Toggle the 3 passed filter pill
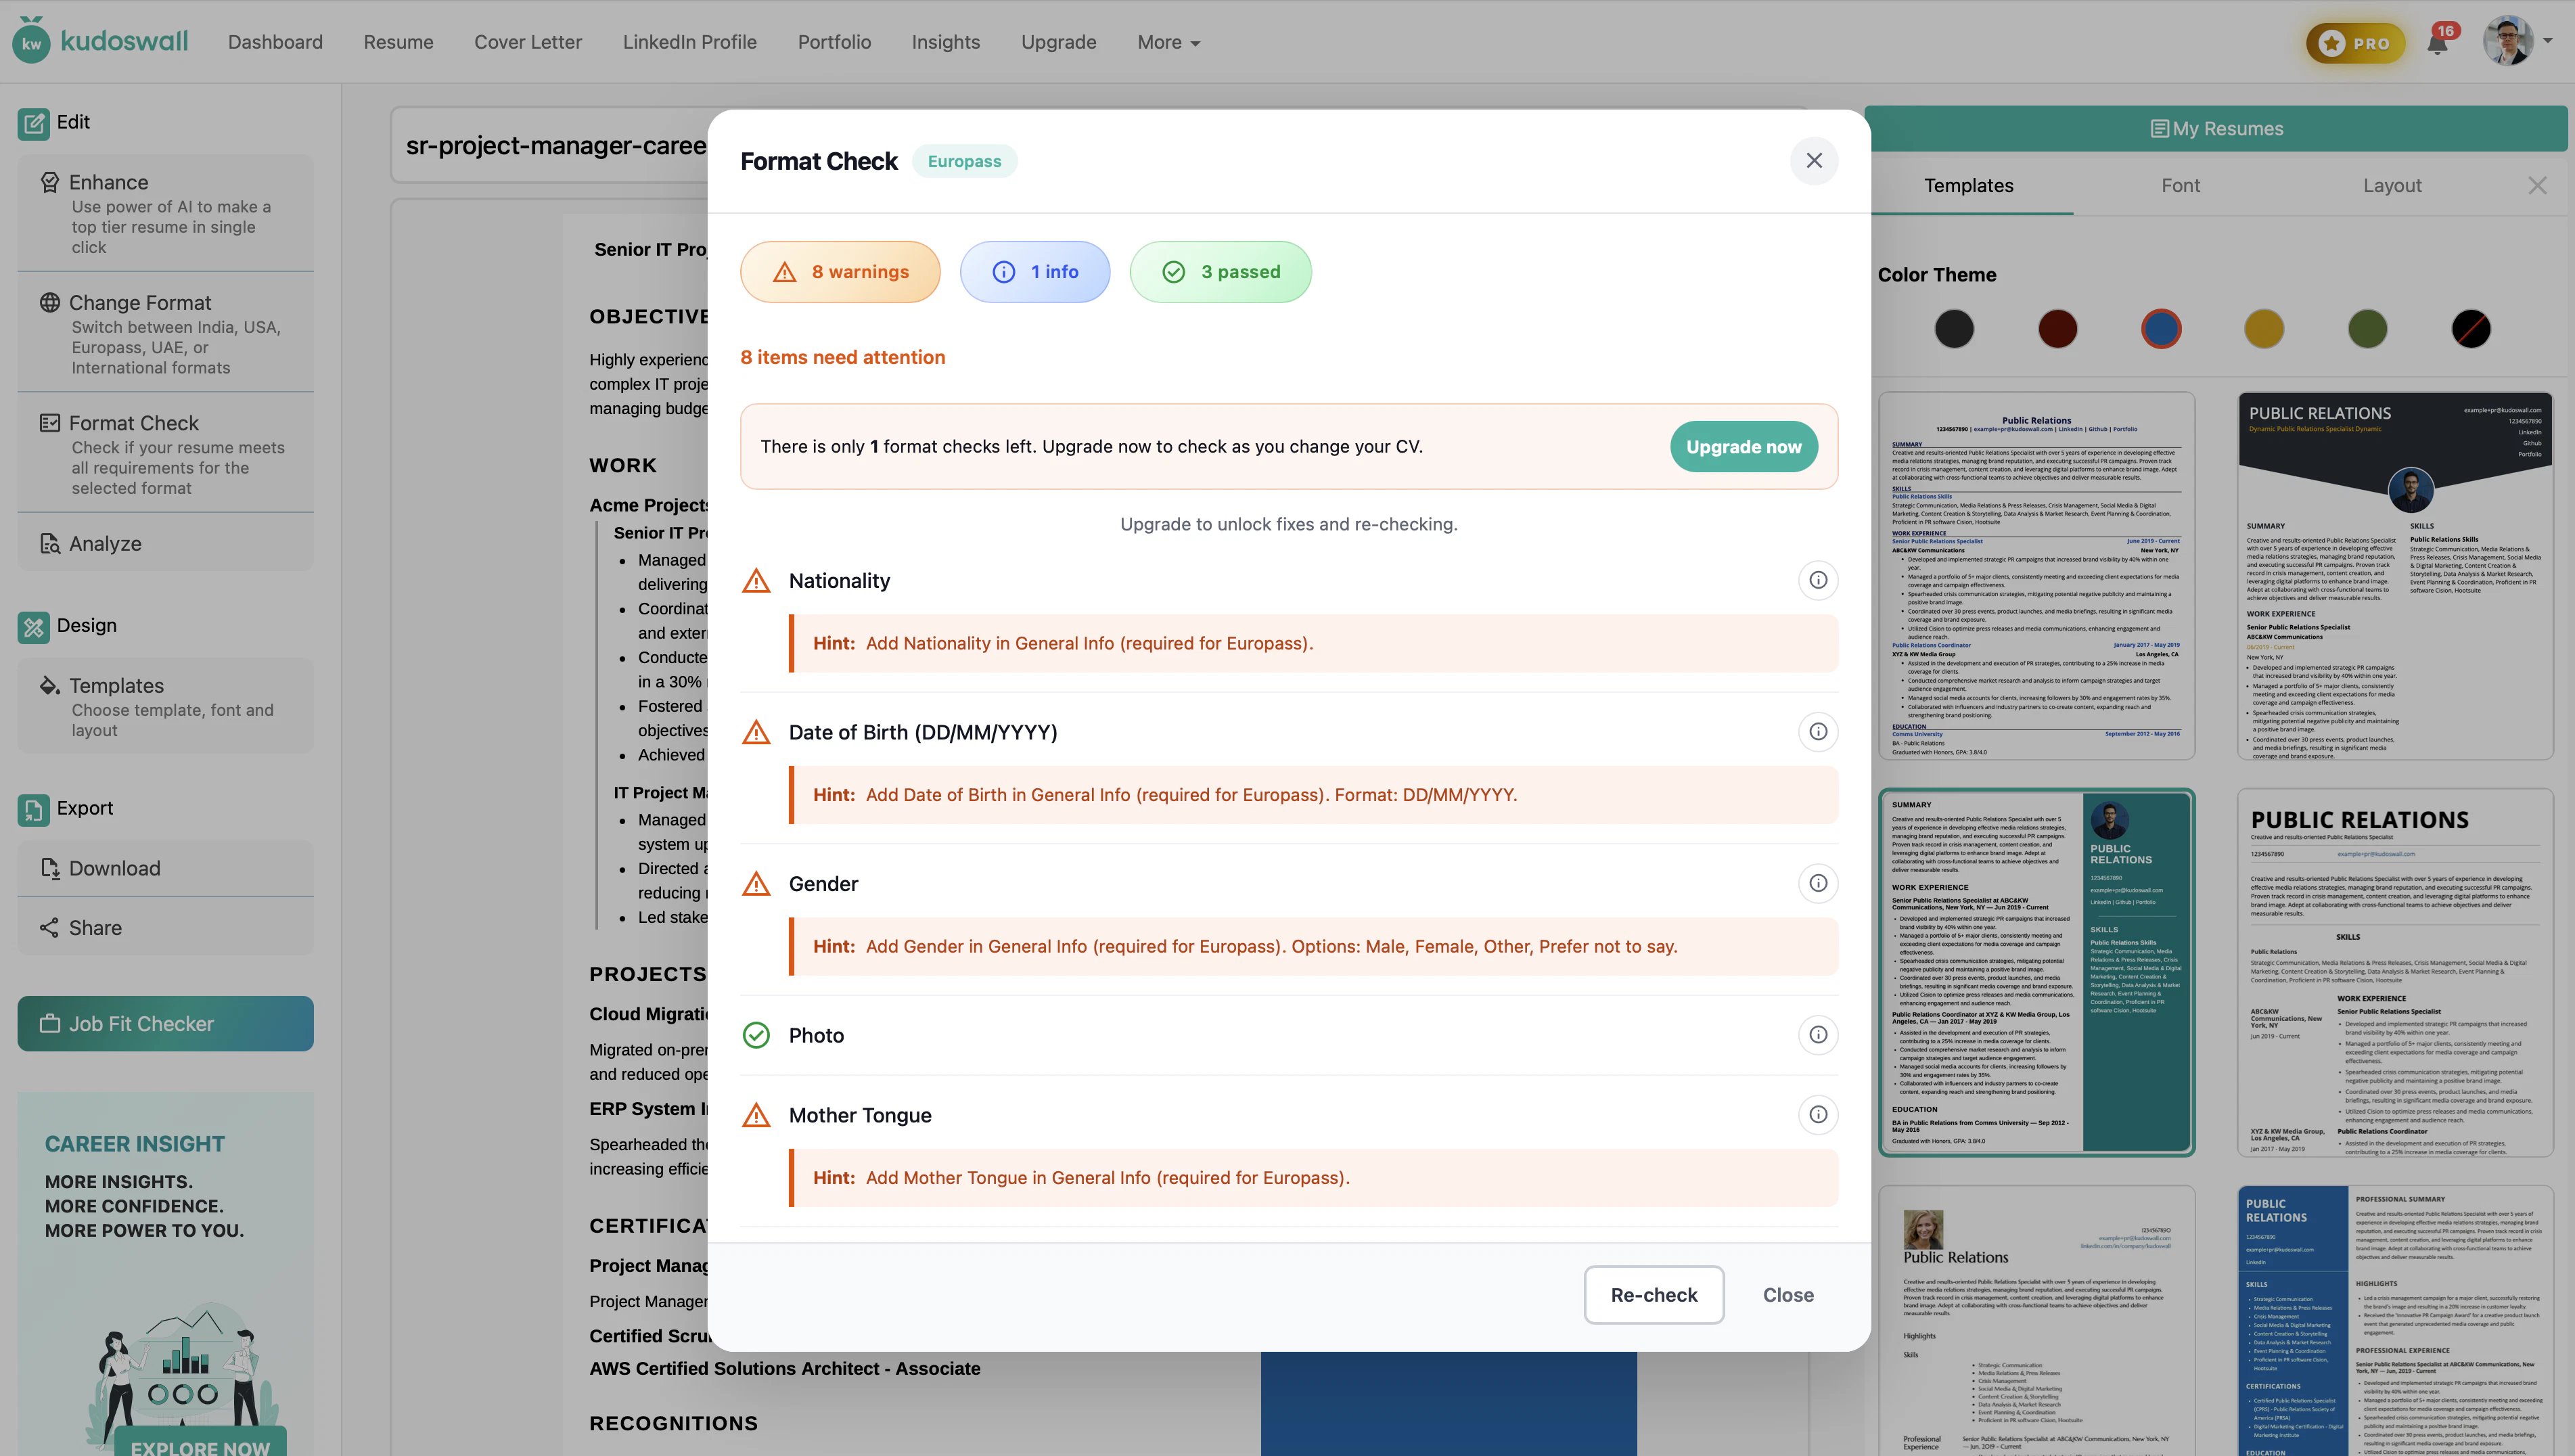This screenshot has height=1456, width=2575. pyautogui.click(x=1220, y=271)
